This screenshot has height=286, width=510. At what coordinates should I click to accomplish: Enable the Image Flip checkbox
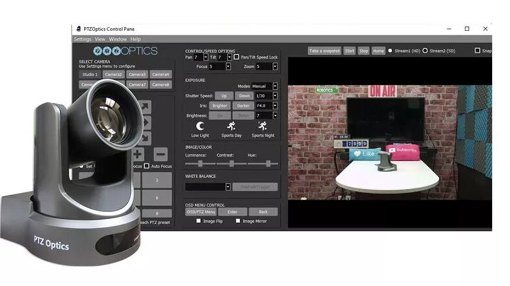coord(199,221)
